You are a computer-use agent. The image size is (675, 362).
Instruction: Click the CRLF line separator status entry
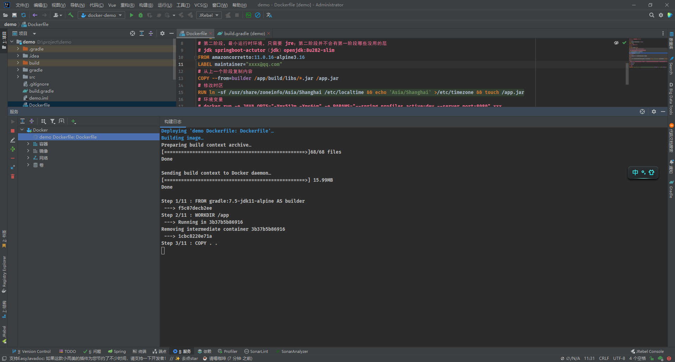[x=604, y=358]
